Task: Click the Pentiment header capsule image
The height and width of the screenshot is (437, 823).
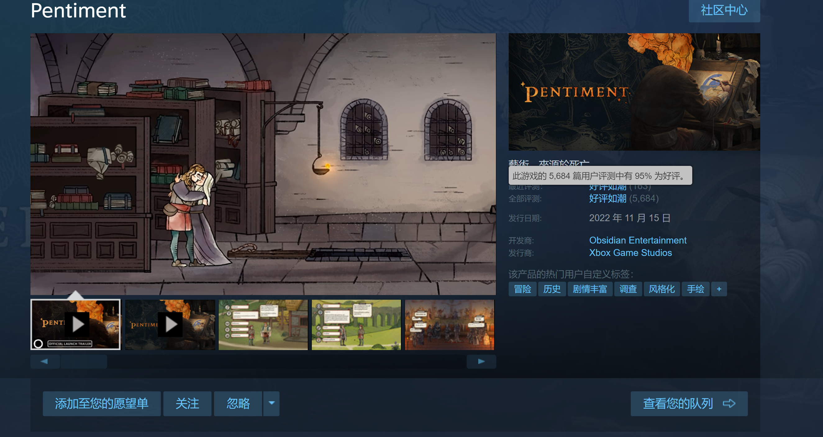Action: 634,92
